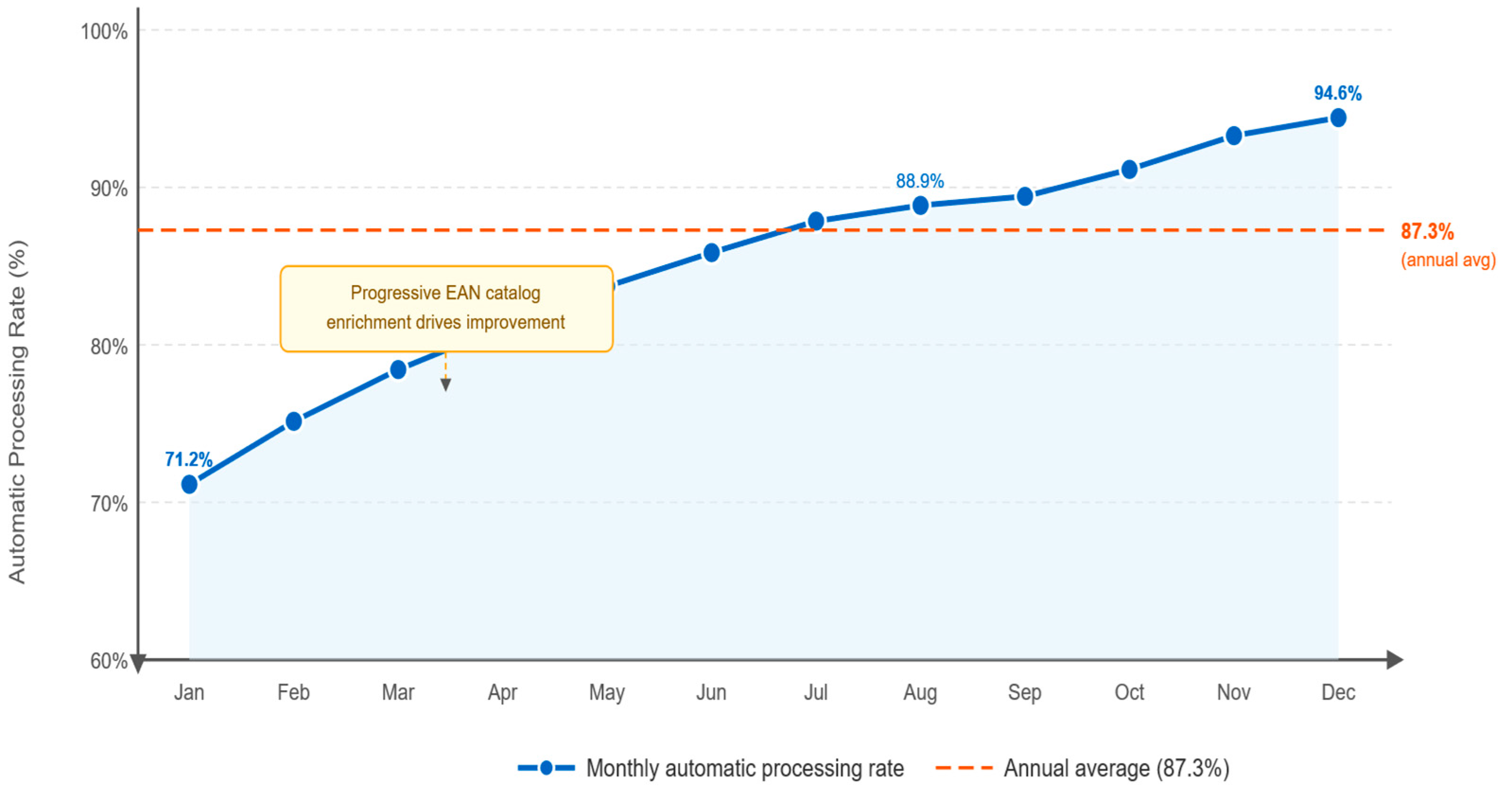Click the orange 87.3% annual avg label
This screenshot has width=1500, height=790.
point(1427,232)
